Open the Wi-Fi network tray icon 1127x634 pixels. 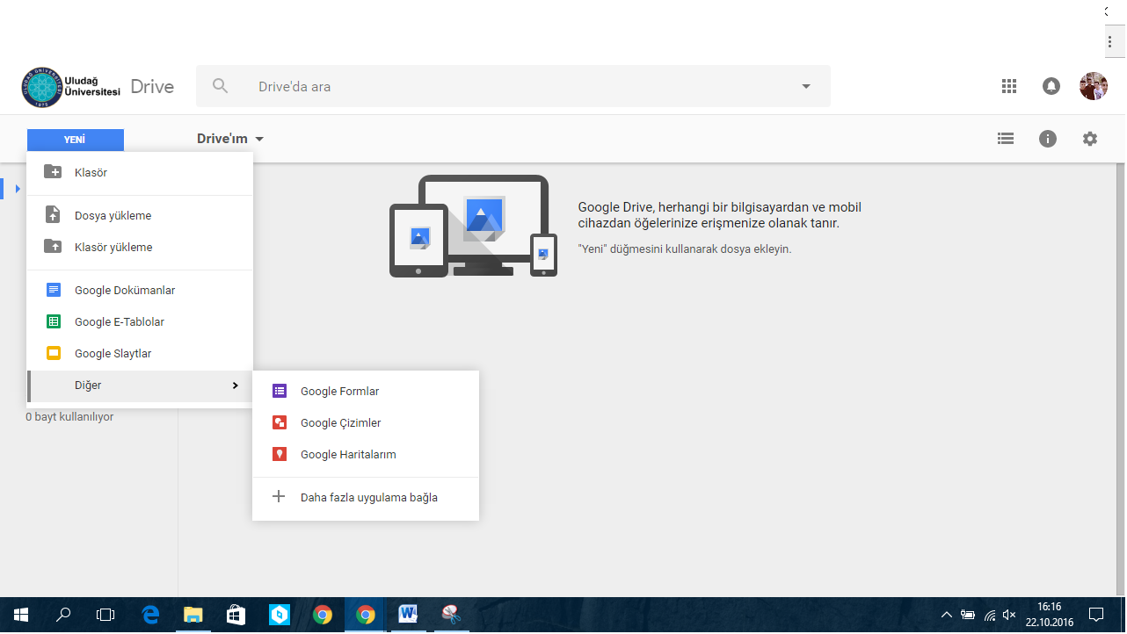coord(989,615)
